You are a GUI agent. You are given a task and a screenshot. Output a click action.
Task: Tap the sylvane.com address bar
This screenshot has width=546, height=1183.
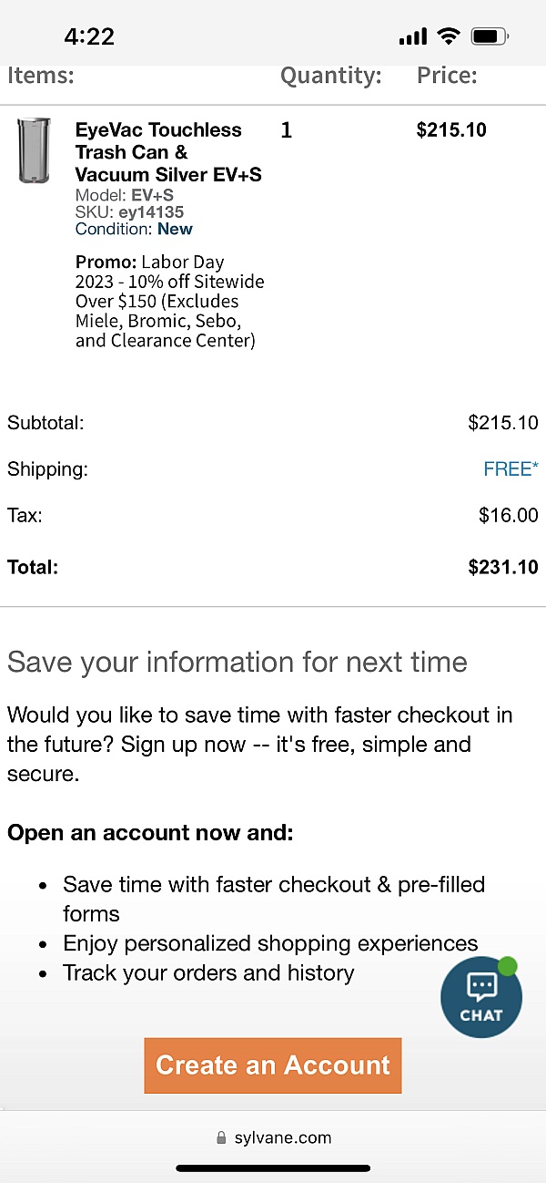point(273,1137)
